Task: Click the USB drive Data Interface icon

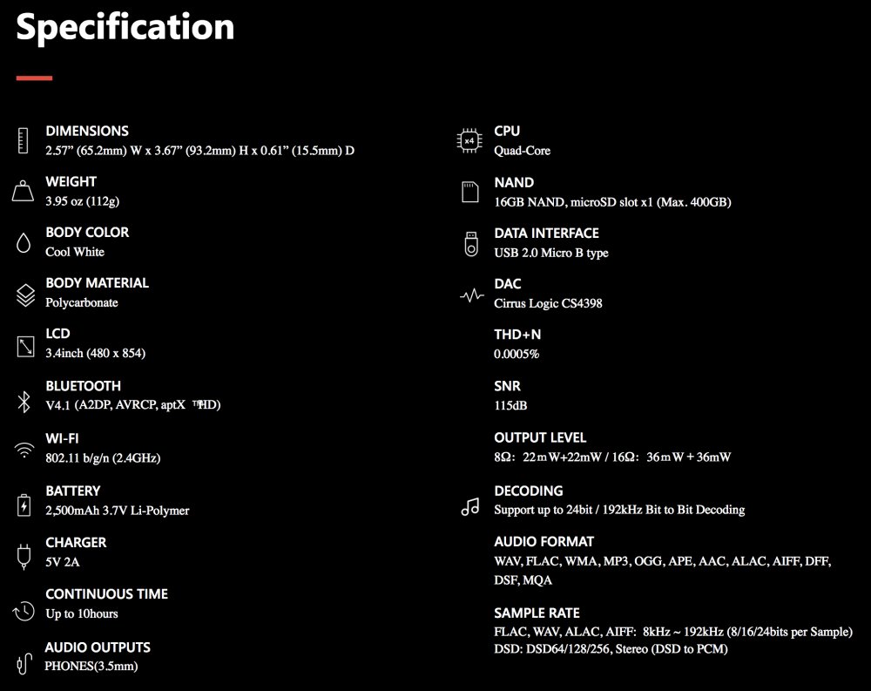Action: (x=471, y=244)
